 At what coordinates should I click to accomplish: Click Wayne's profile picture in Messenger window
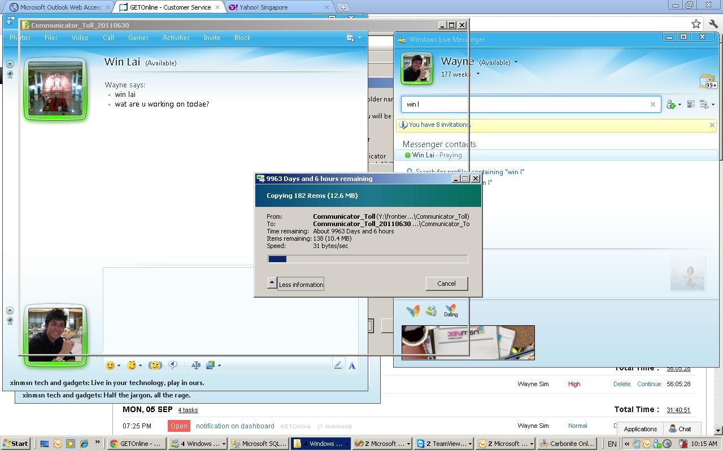[x=417, y=69]
